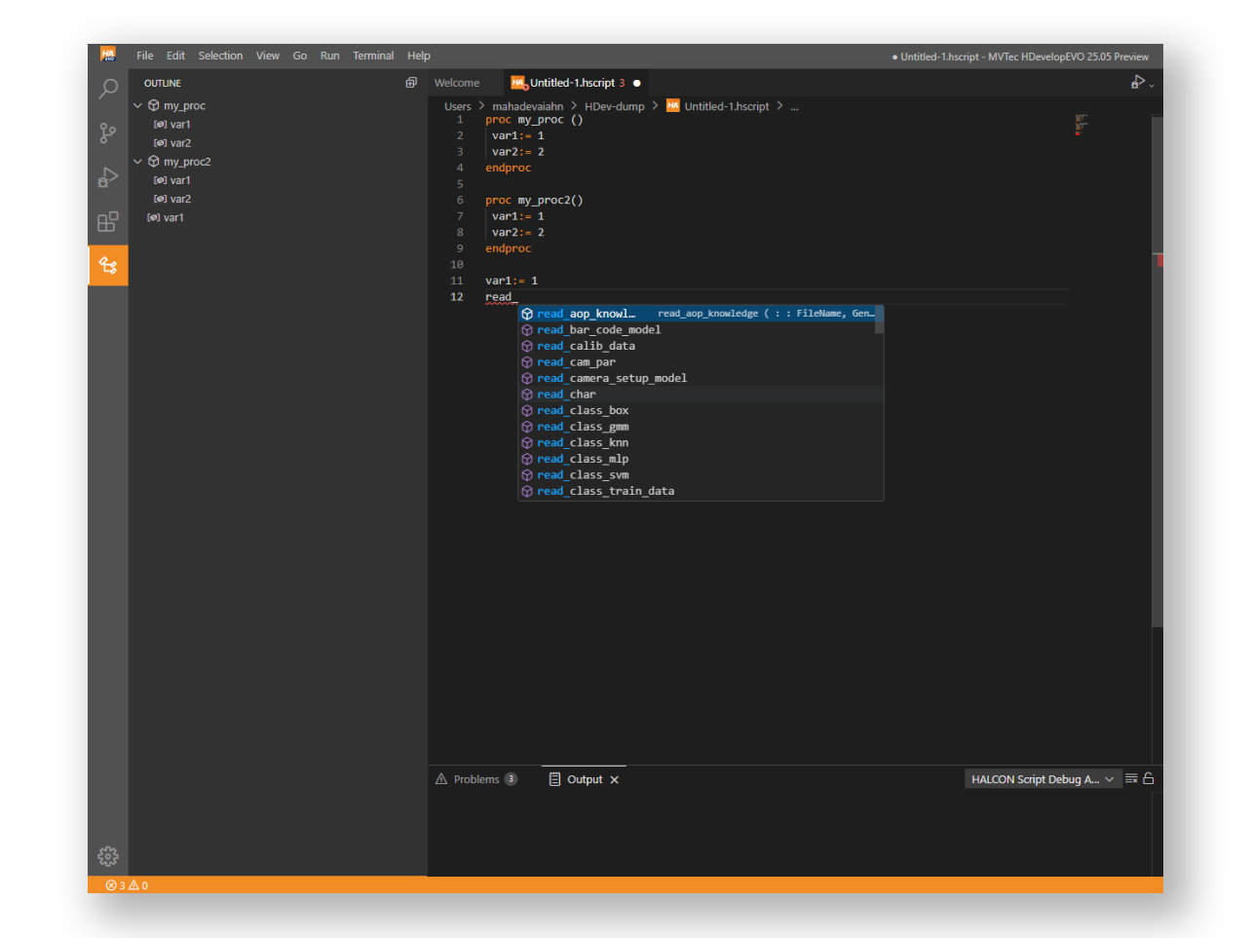The image size is (1251, 938).
Task: Close the Output panel tab
Action: pos(614,780)
